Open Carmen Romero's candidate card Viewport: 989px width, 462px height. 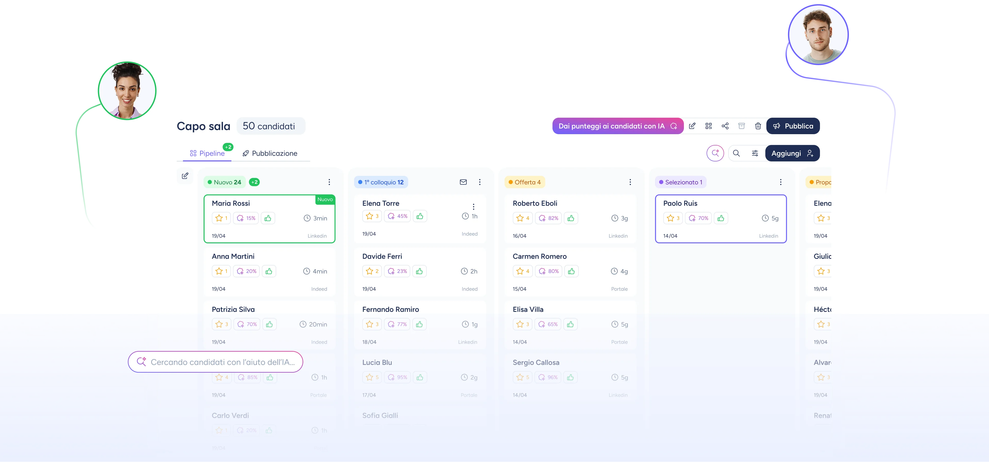click(x=570, y=272)
